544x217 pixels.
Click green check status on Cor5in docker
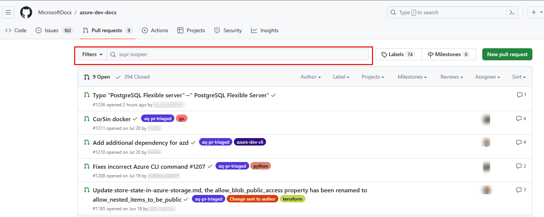pos(135,119)
